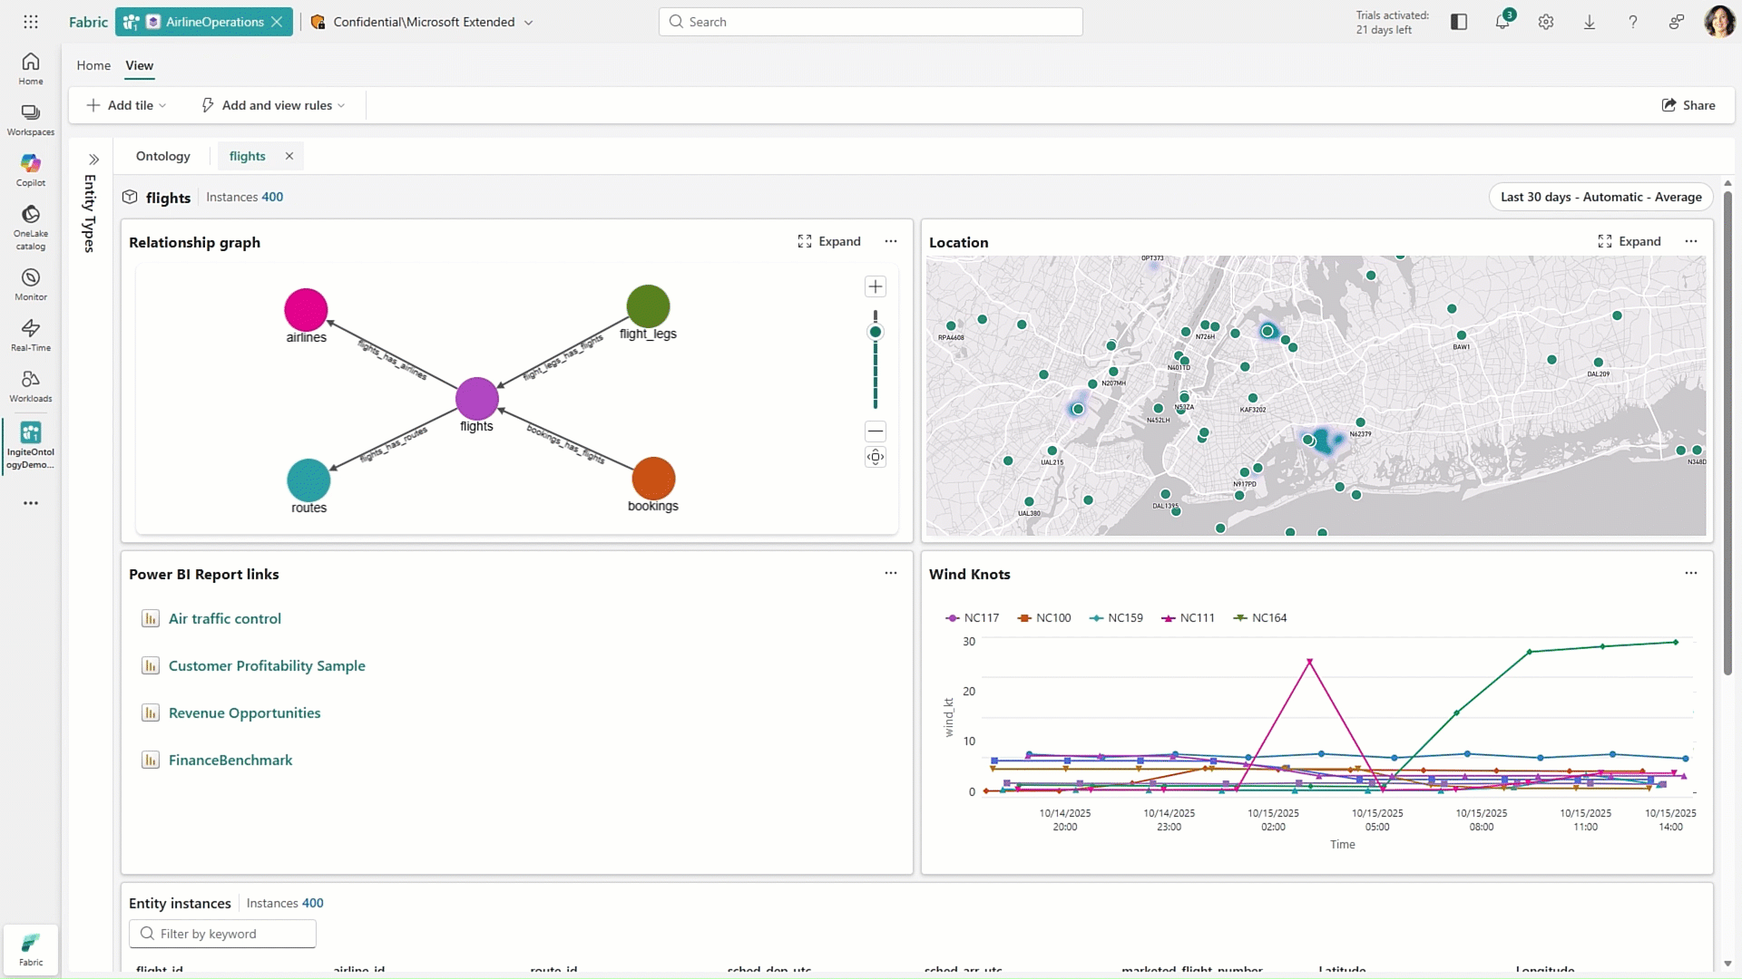Expand the Confidential sensitivity label dropdown
1742x979 pixels.
(x=529, y=22)
